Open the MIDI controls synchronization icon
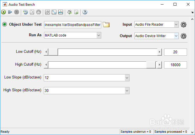Image resolution: width=195 pixels, height=135 pixels. [39, 12]
